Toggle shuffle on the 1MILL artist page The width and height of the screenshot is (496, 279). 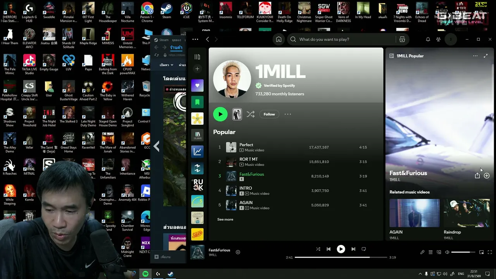(251, 114)
